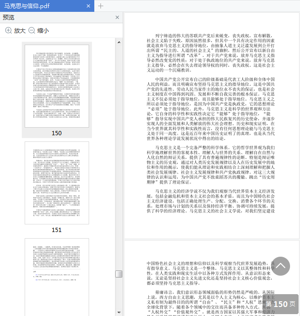Click the back to top arrow button
Screen dimensions: 300x316
coord(281,266)
